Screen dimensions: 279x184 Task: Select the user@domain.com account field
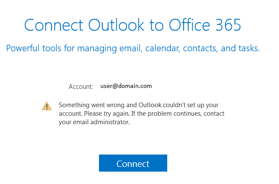pos(126,86)
